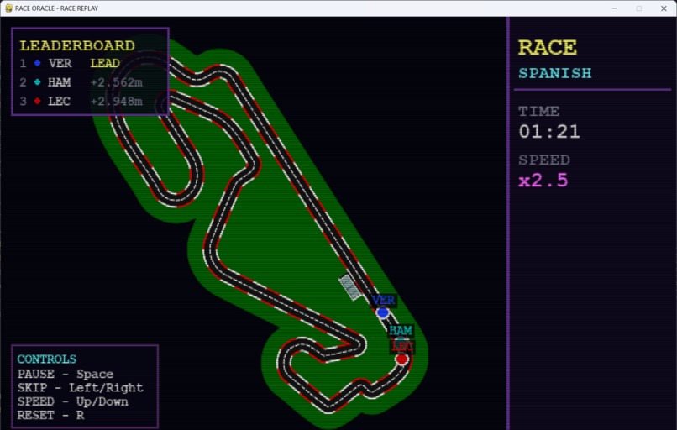Click the SPANISH race name
The height and width of the screenshot is (430, 677).
[555, 73]
